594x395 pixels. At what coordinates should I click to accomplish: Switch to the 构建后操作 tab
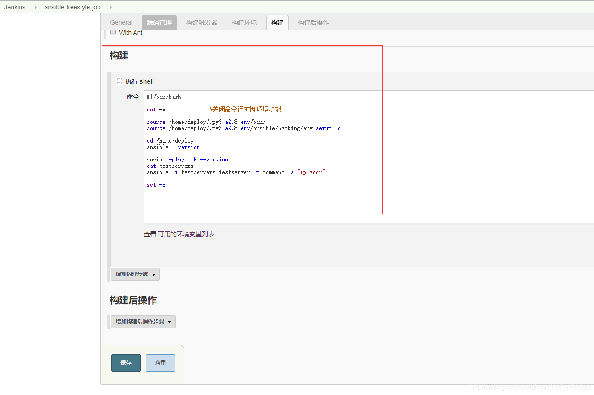314,22
